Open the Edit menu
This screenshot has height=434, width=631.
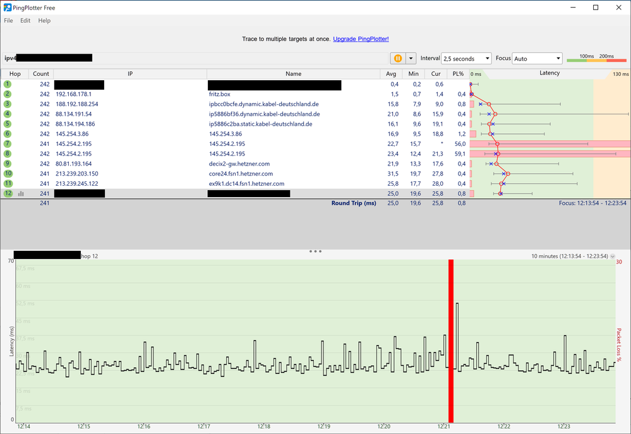[x=25, y=21]
